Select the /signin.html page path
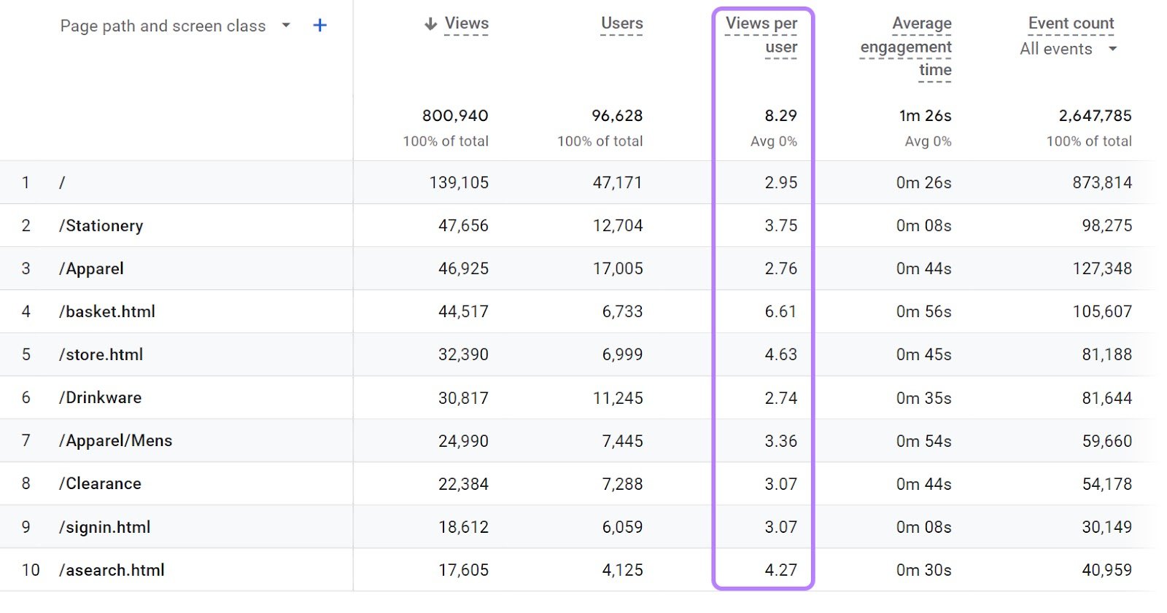Viewport: 1167px width, 613px height. coord(105,527)
